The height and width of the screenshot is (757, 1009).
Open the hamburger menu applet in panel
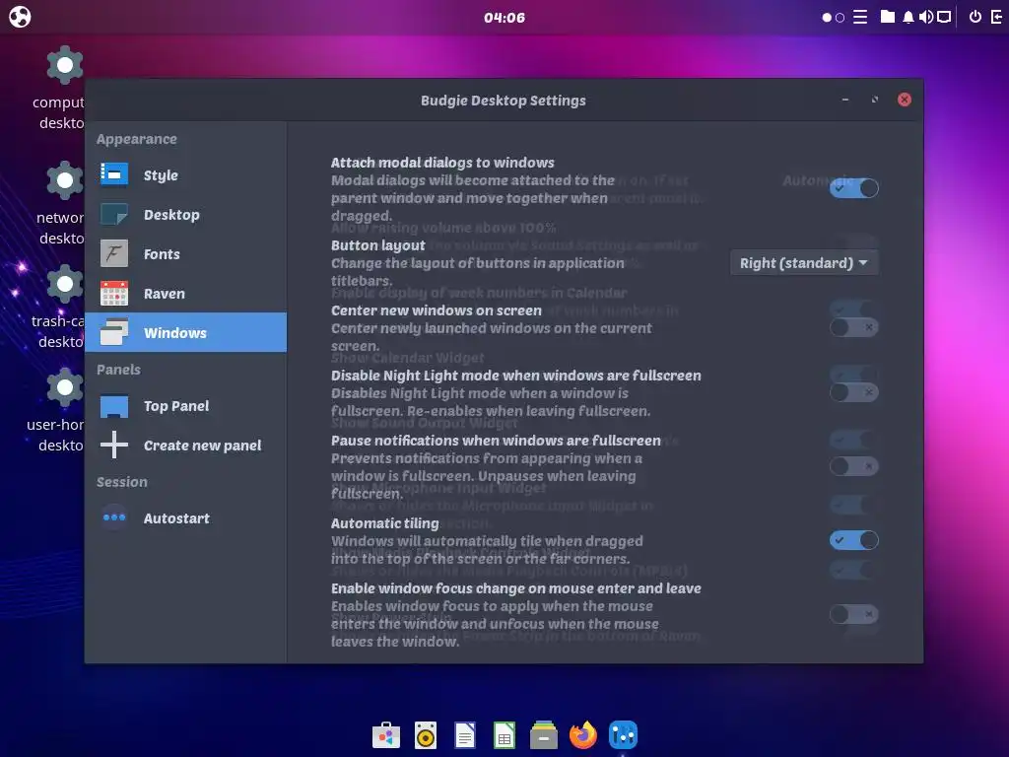point(860,17)
